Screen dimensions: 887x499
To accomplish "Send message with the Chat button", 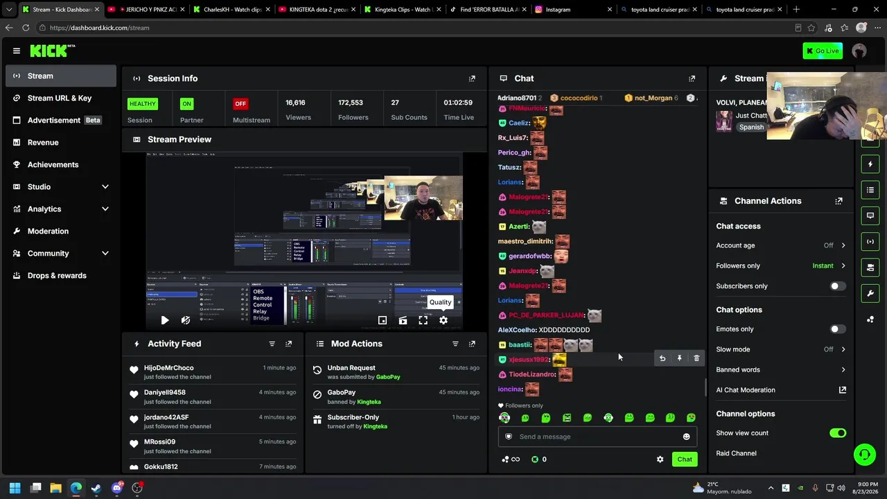I will [x=685, y=459].
